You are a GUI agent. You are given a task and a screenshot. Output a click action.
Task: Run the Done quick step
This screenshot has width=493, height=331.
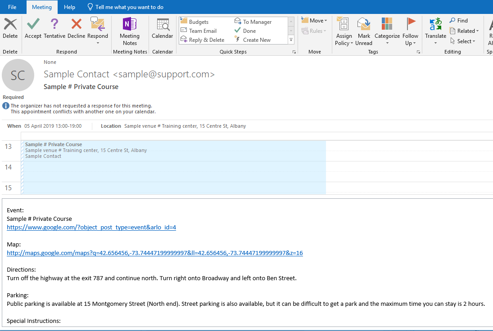(245, 31)
